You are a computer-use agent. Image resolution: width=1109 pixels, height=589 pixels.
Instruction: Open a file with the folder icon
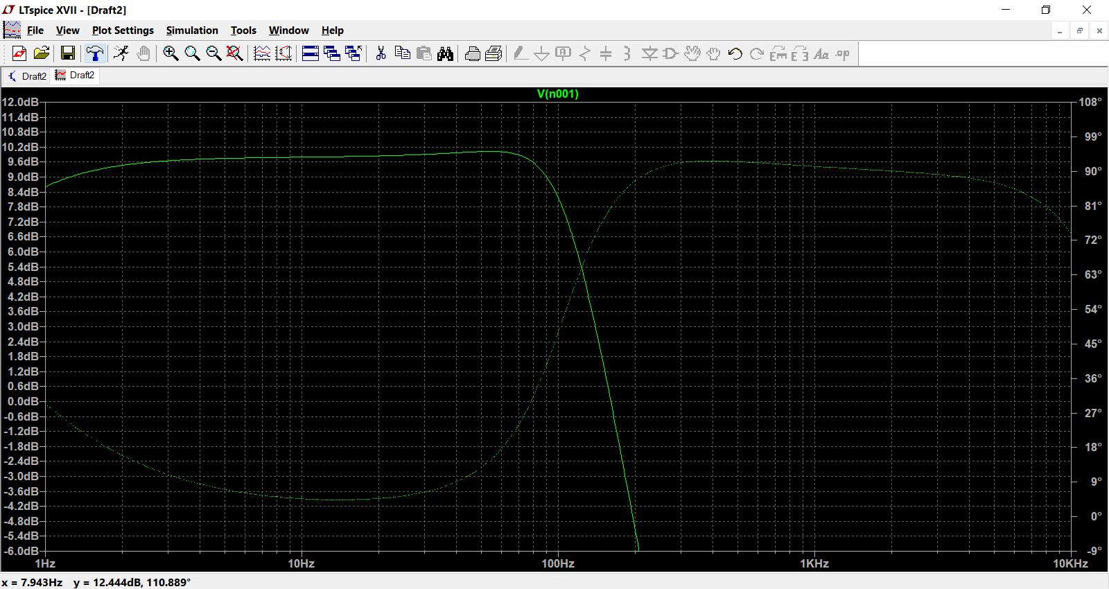[x=42, y=53]
